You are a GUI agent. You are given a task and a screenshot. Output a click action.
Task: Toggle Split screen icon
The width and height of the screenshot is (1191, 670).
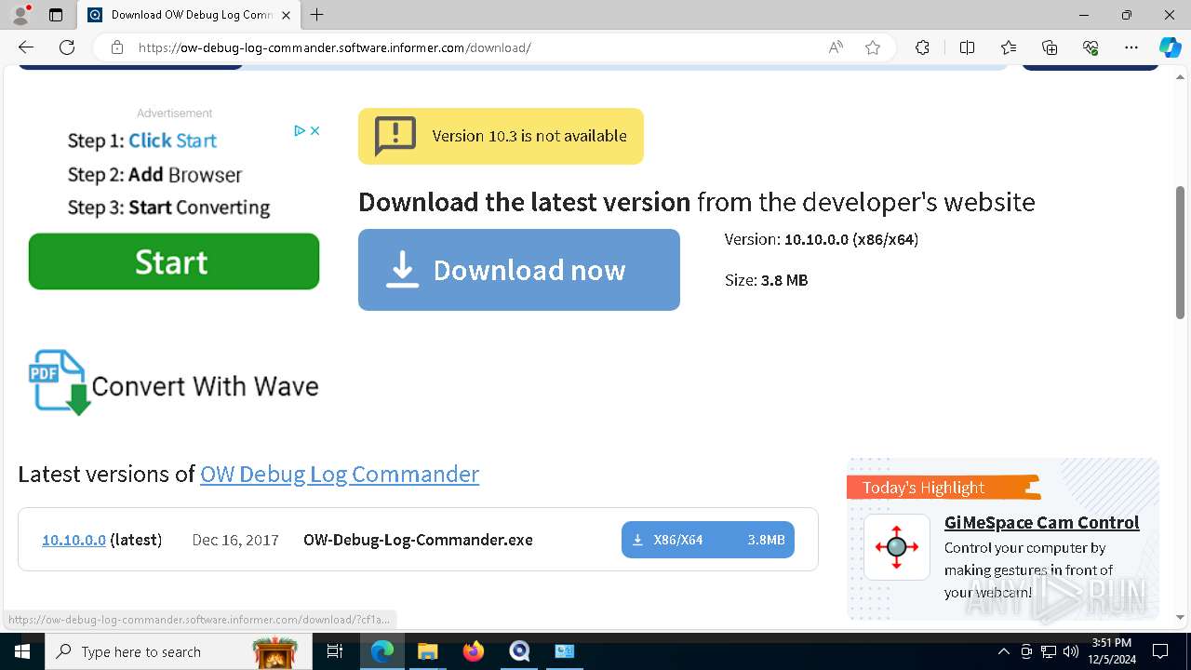point(967,47)
